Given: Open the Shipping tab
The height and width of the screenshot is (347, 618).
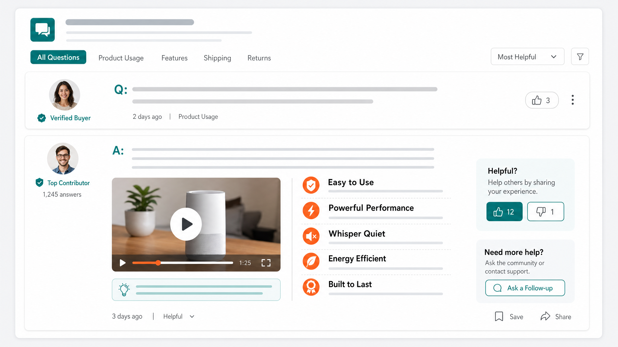Looking at the screenshot, I should point(217,58).
